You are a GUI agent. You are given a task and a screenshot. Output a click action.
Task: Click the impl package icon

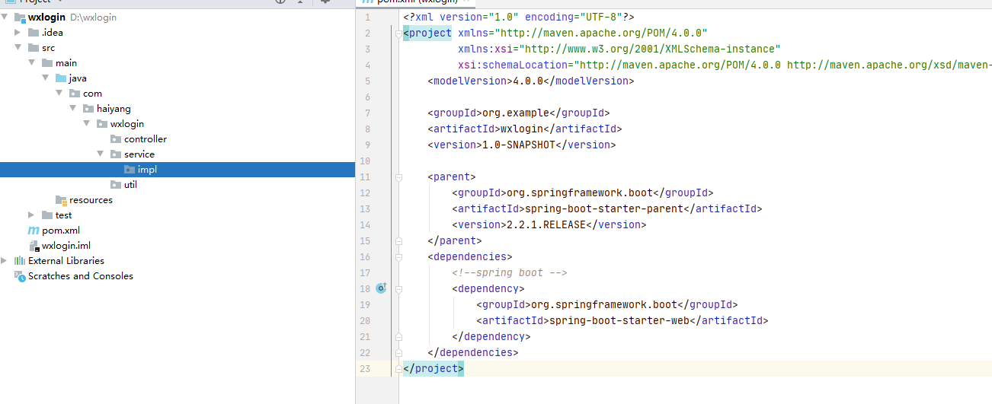[x=130, y=170]
